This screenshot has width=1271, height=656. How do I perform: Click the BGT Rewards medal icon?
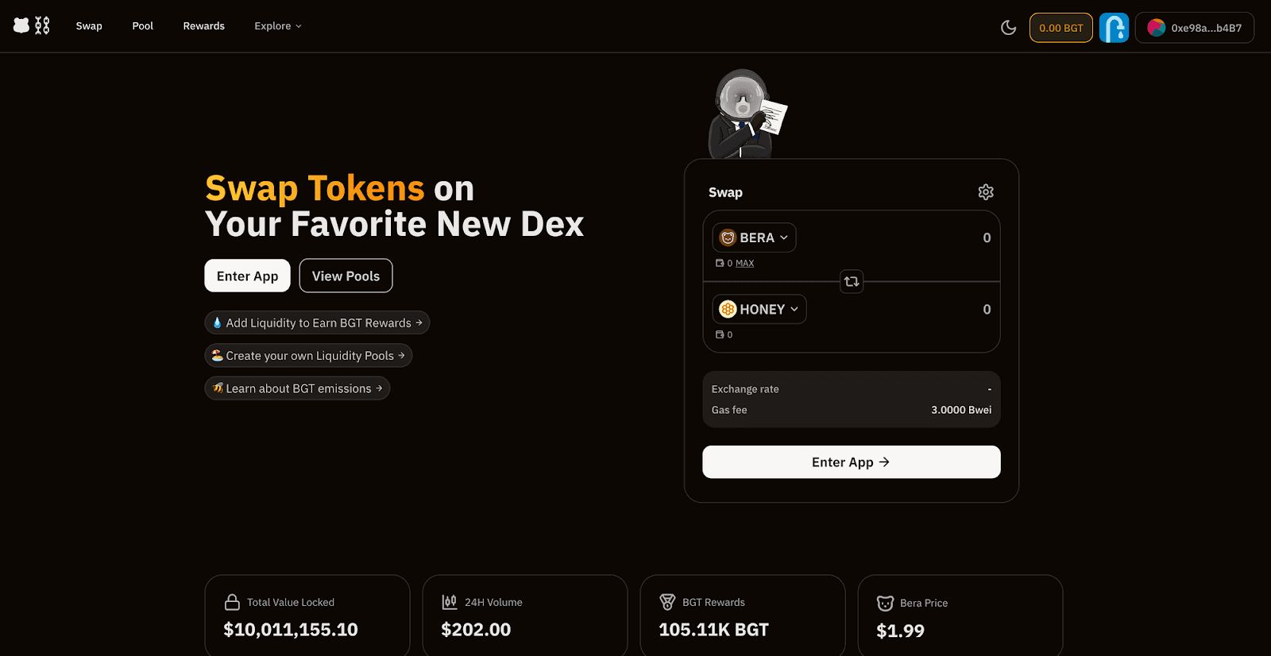[667, 602]
